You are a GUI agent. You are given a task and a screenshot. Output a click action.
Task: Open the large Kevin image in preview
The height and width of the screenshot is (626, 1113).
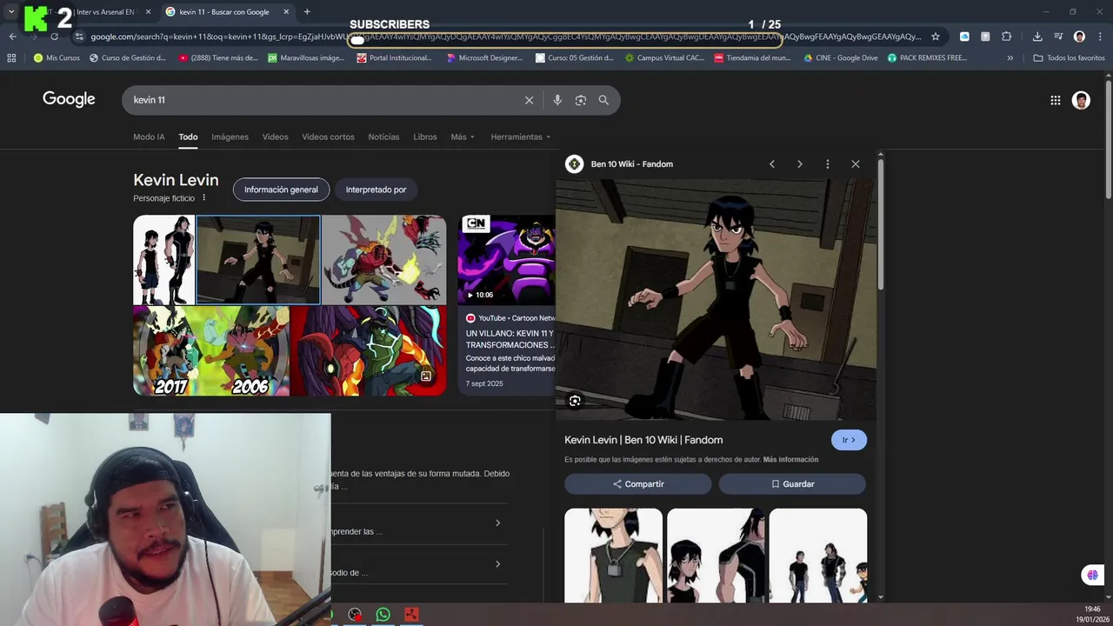pyautogui.click(x=716, y=300)
